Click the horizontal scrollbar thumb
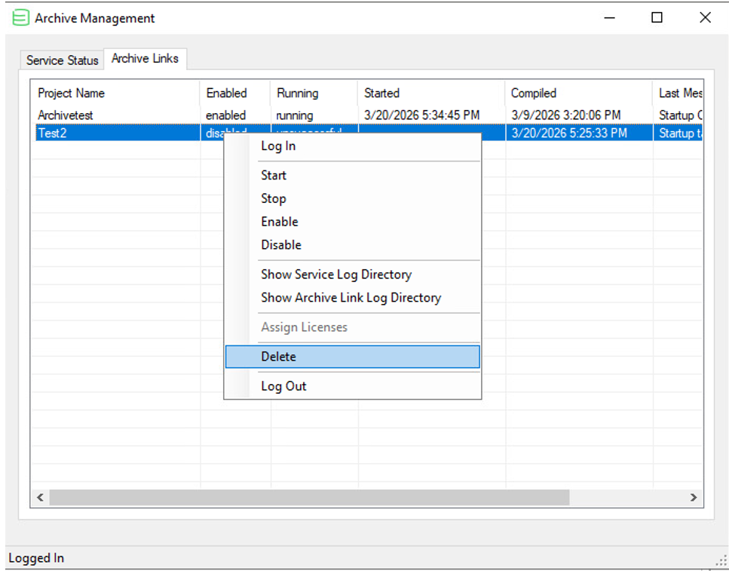729x571 pixels. (309, 498)
